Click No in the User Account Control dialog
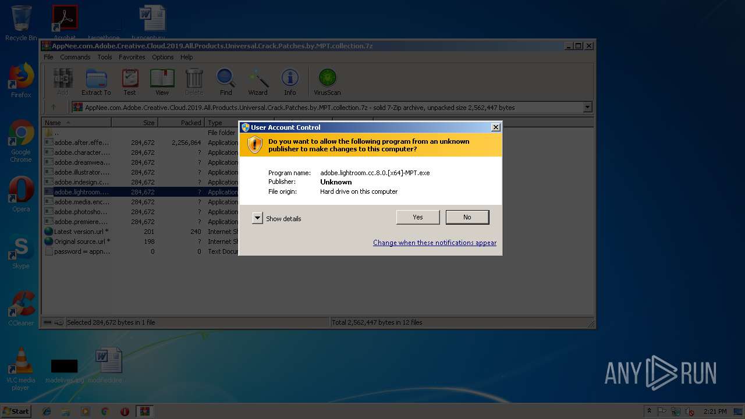 click(x=467, y=217)
